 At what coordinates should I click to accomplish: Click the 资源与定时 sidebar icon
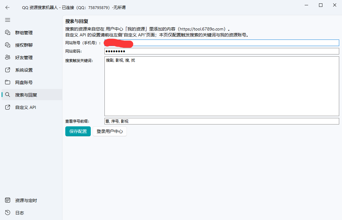click(7, 200)
